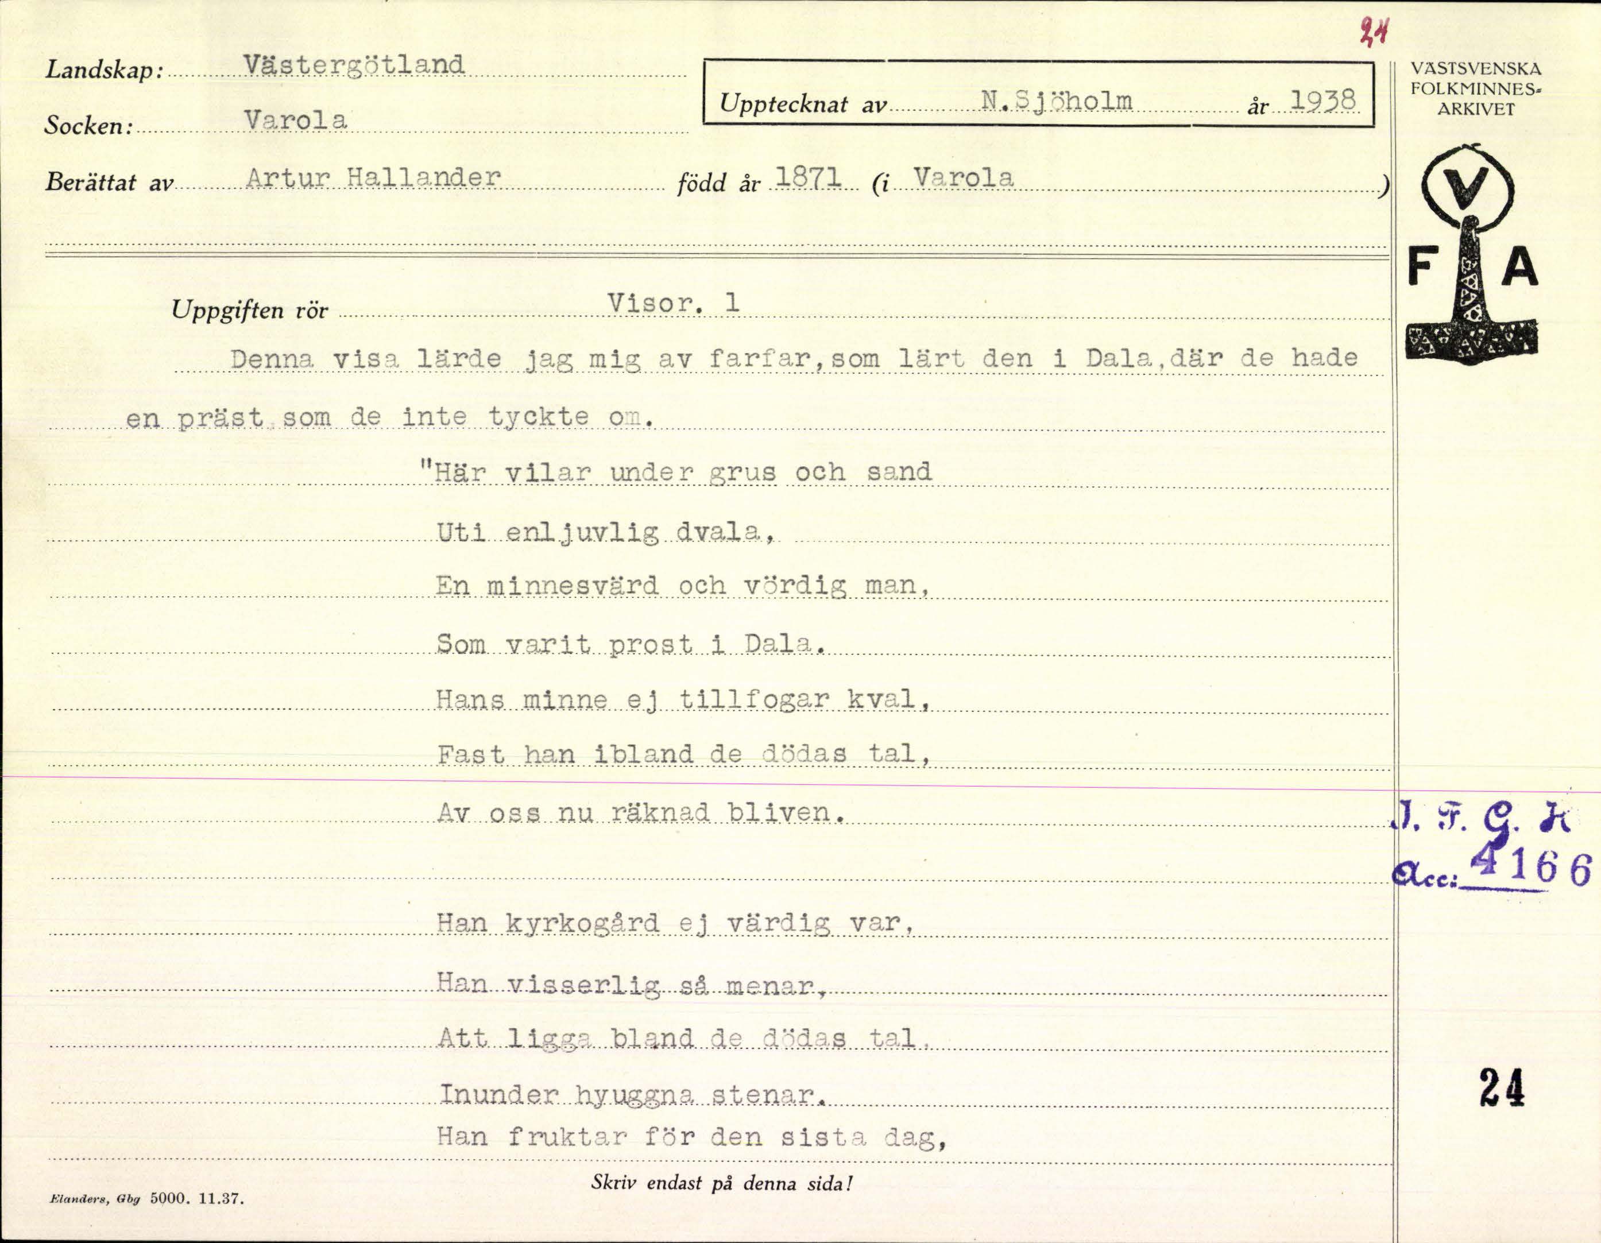The height and width of the screenshot is (1243, 1601).
Task: Click the bold page number 24
Action: (1501, 1087)
